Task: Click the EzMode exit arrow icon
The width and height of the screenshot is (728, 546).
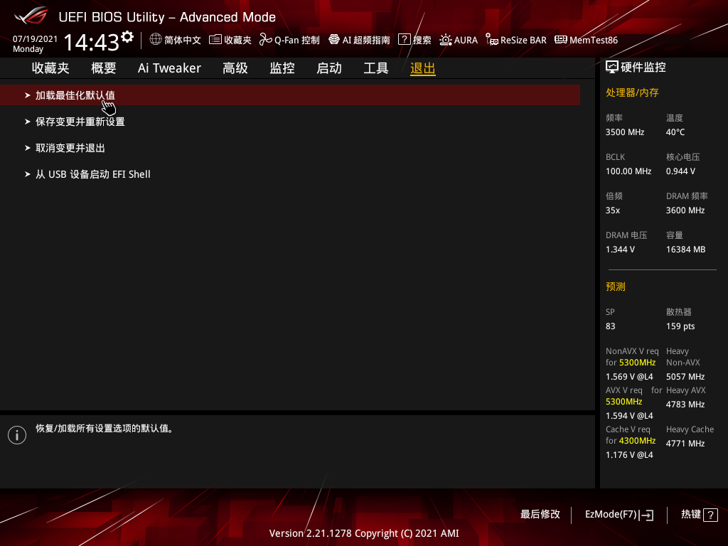Action: pyautogui.click(x=646, y=515)
